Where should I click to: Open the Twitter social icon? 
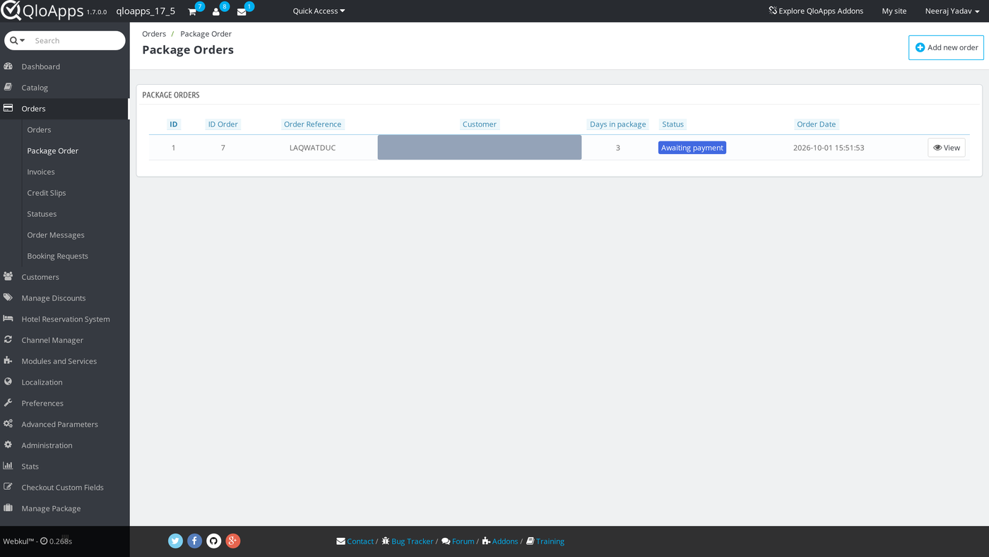point(176,541)
